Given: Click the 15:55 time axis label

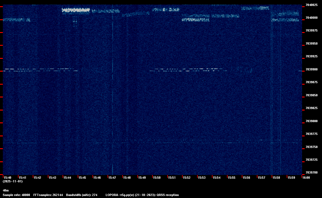Looking at the screenshot, I should click(x=232, y=178).
